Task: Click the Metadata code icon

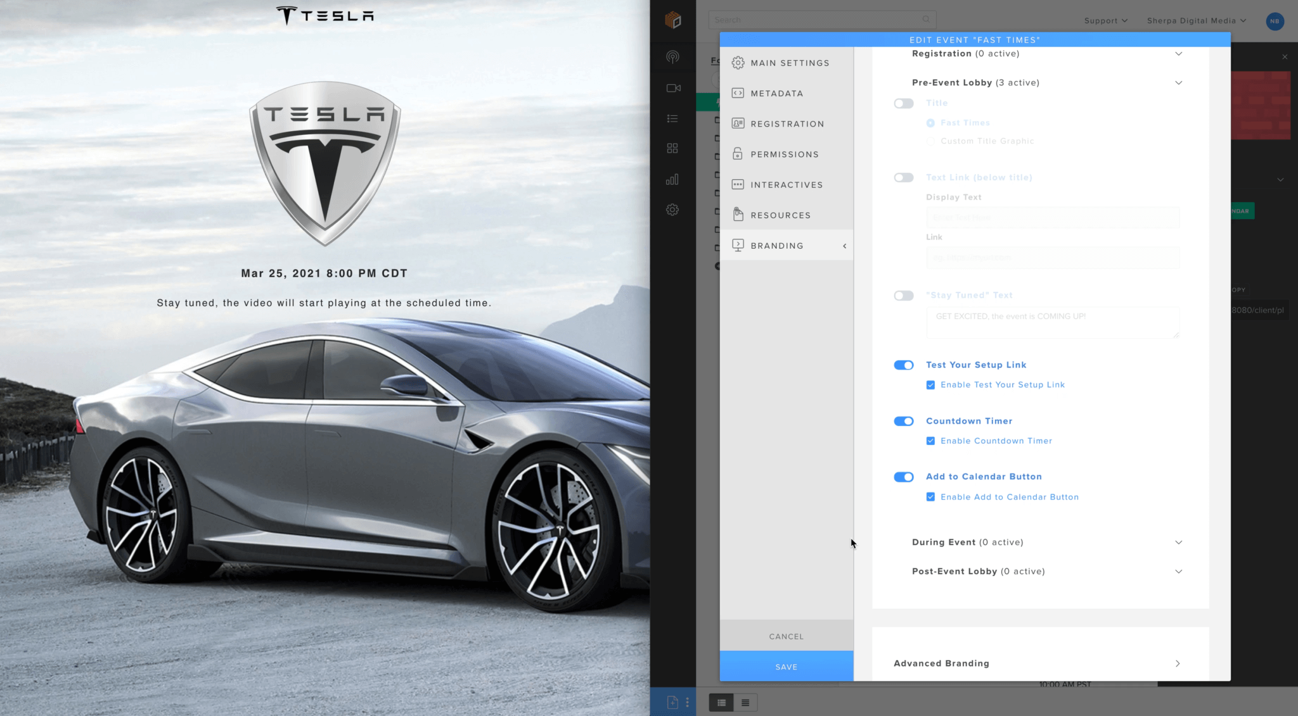Action: pos(738,93)
